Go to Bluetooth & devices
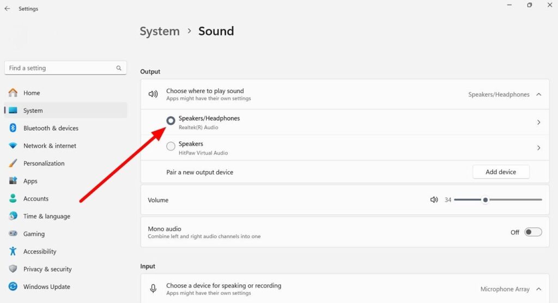This screenshot has height=303, width=558. tap(65, 128)
